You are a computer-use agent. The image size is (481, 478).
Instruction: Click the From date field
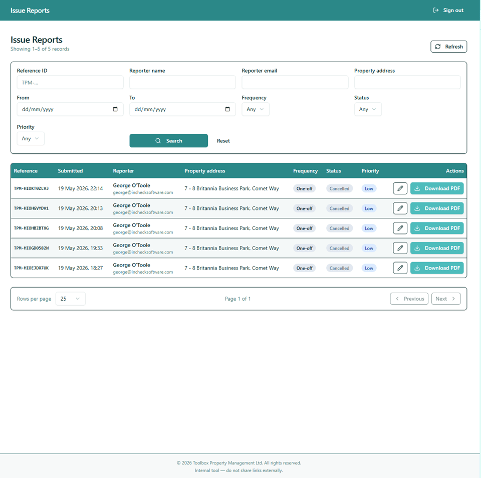[70, 109]
